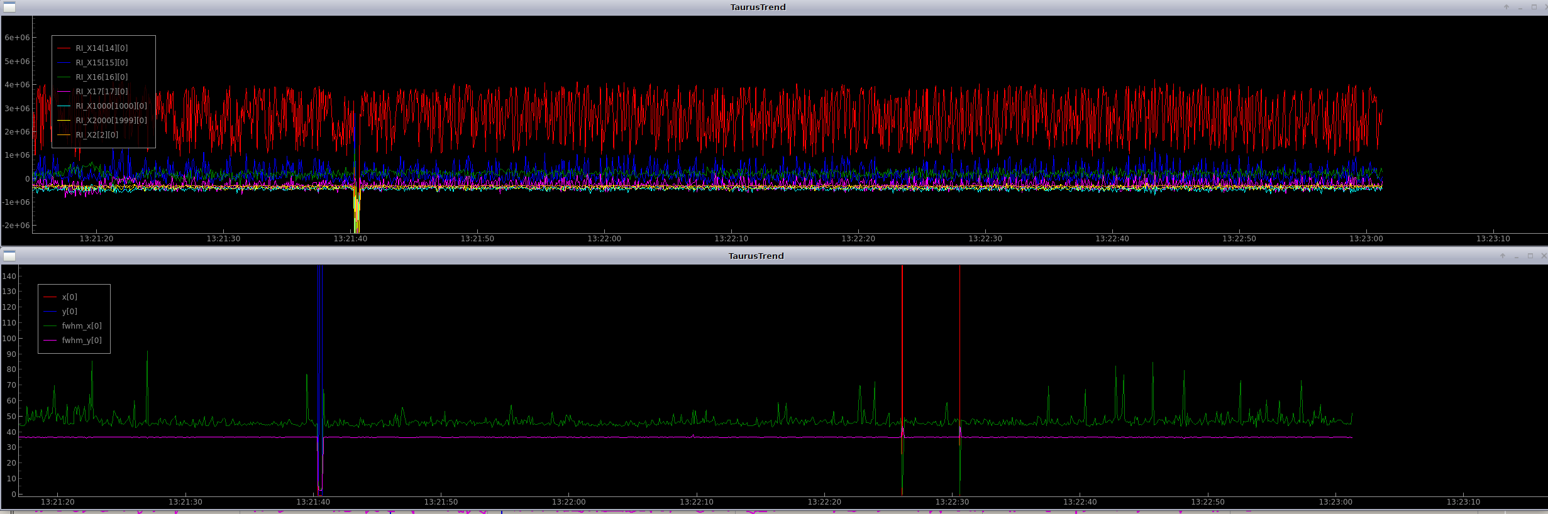
Task: Toggle RI_X14[14][0] curve in legend
Action: pyautogui.click(x=101, y=48)
